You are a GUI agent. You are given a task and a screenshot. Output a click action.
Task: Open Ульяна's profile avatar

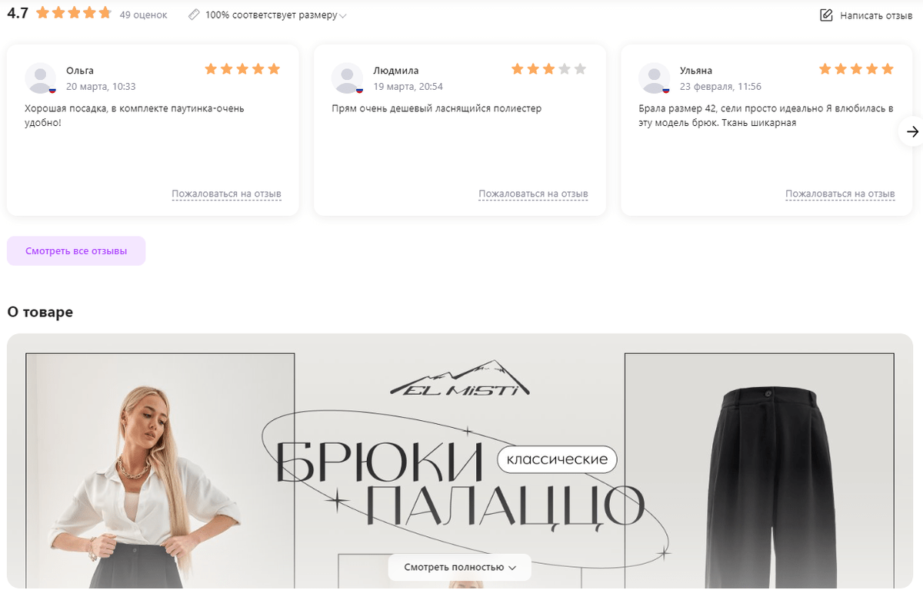pyautogui.click(x=654, y=78)
